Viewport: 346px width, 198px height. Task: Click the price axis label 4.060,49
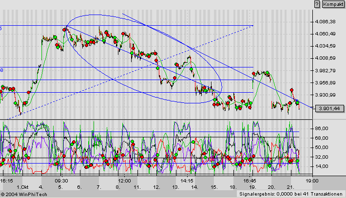[325, 34]
